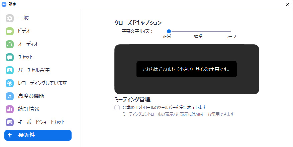Select the Advanced Features sparkle icon
This screenshot has width=293, height=147.
coord(10,96)
